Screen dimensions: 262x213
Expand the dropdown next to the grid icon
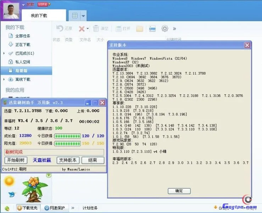coord(83,16)
